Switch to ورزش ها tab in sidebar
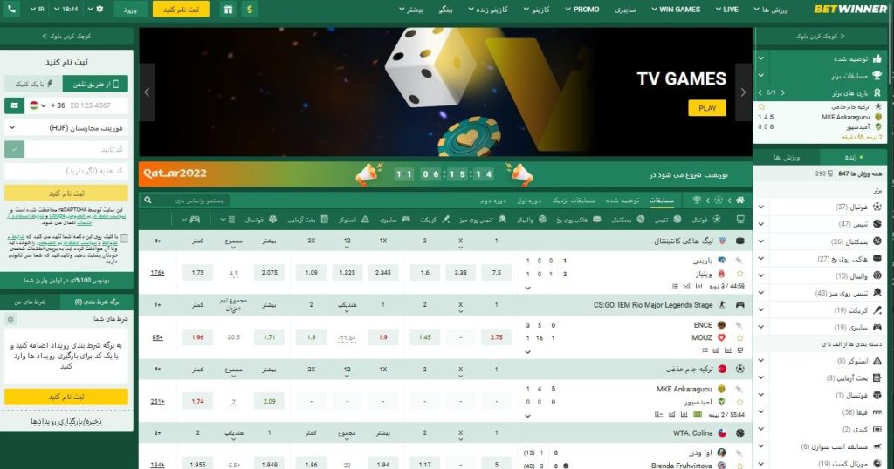The width and height of the screenshot is (894, 469). pos(787,157)
